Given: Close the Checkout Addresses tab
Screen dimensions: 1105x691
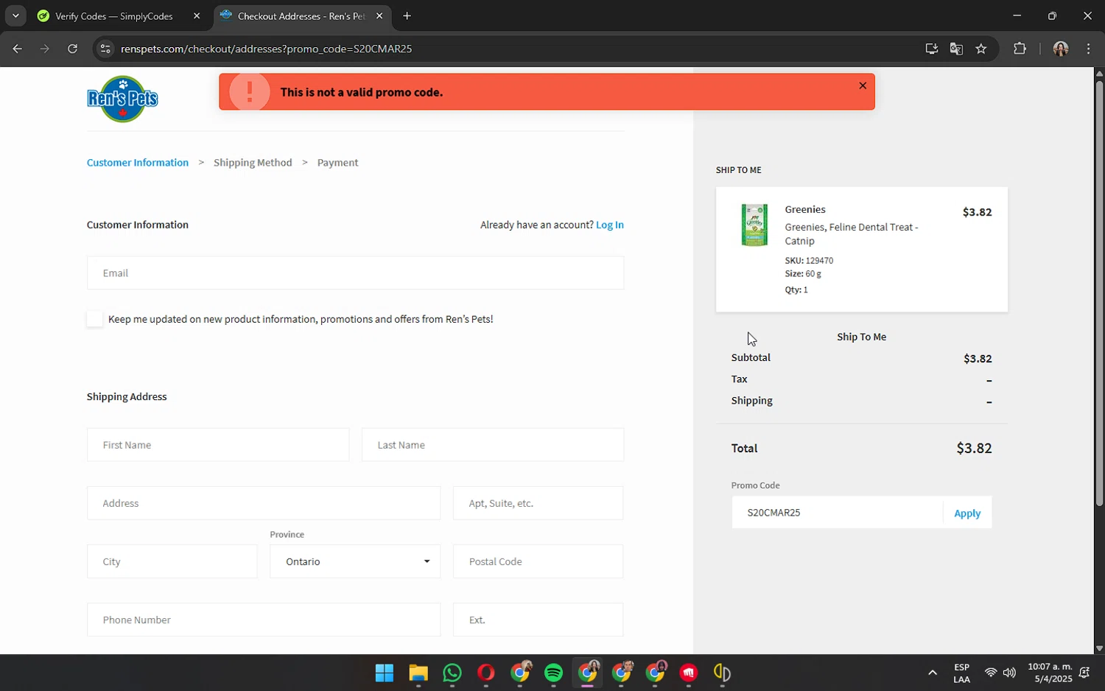Looking at the screenshot, I should point(379,15).
